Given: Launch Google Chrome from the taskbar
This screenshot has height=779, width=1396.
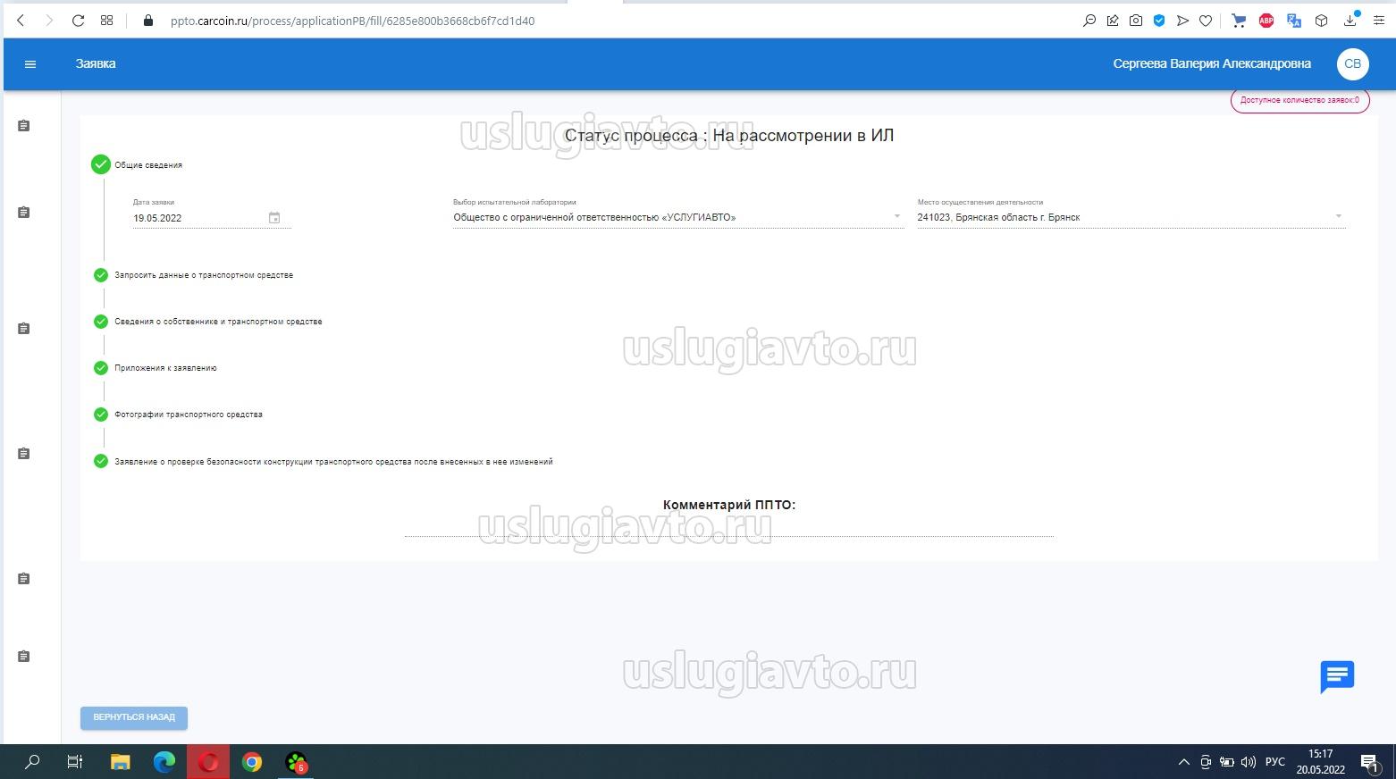Looking at the screenshot, I should pos(252,762).
